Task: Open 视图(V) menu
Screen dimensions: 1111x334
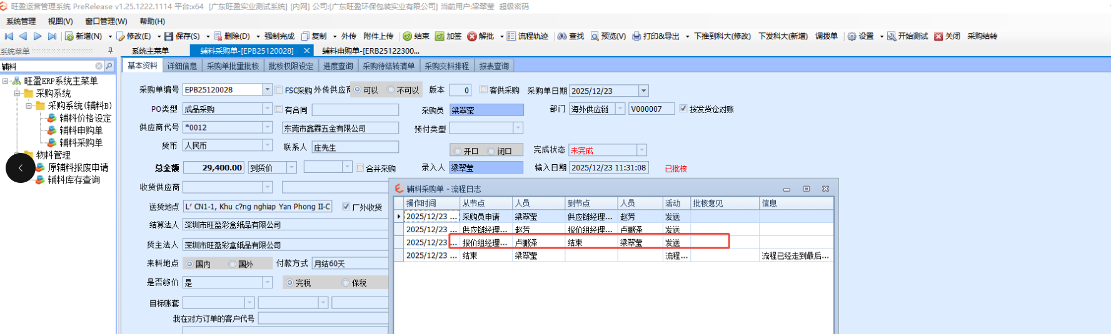Action: (x=60, y=21)
